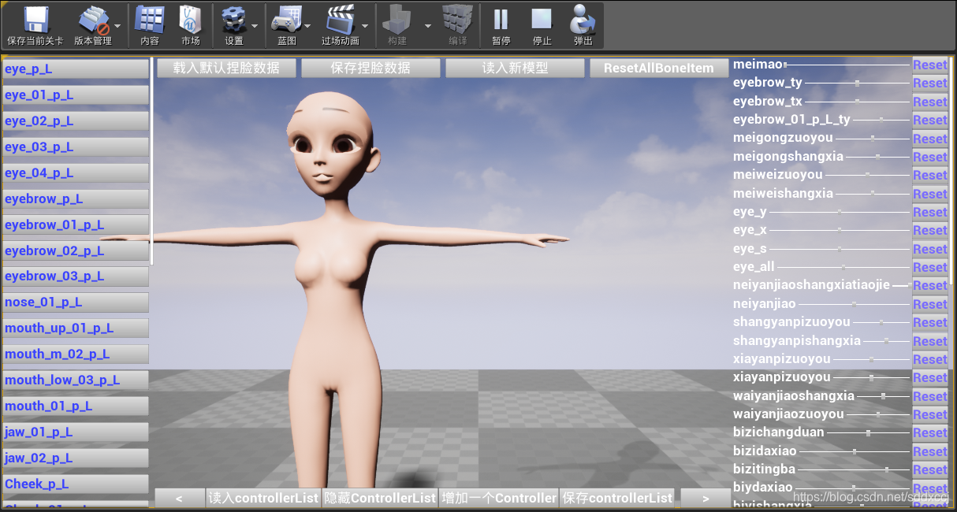Image resolution: width=957 pixels, height=512 pixels.
Task: Select Cheek_p_L bone item
Action: click(76, 484)
